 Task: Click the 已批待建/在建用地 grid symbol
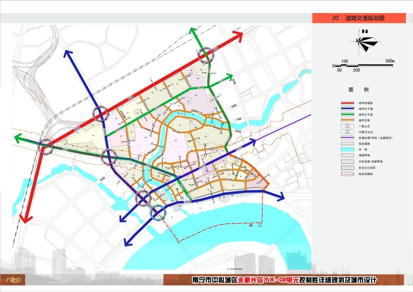click(x=347, y=161)
